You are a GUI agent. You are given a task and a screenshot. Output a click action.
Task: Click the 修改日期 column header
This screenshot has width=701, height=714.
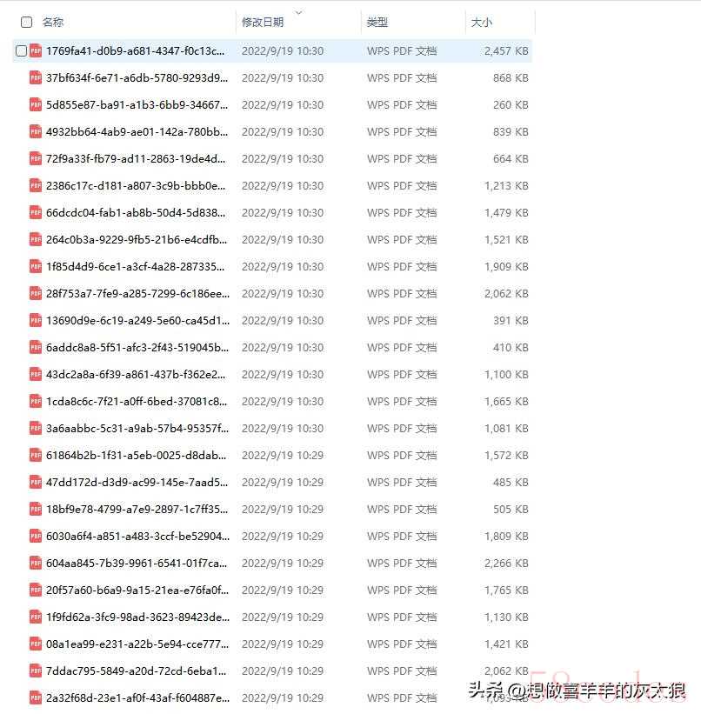[x=263, y=22]
